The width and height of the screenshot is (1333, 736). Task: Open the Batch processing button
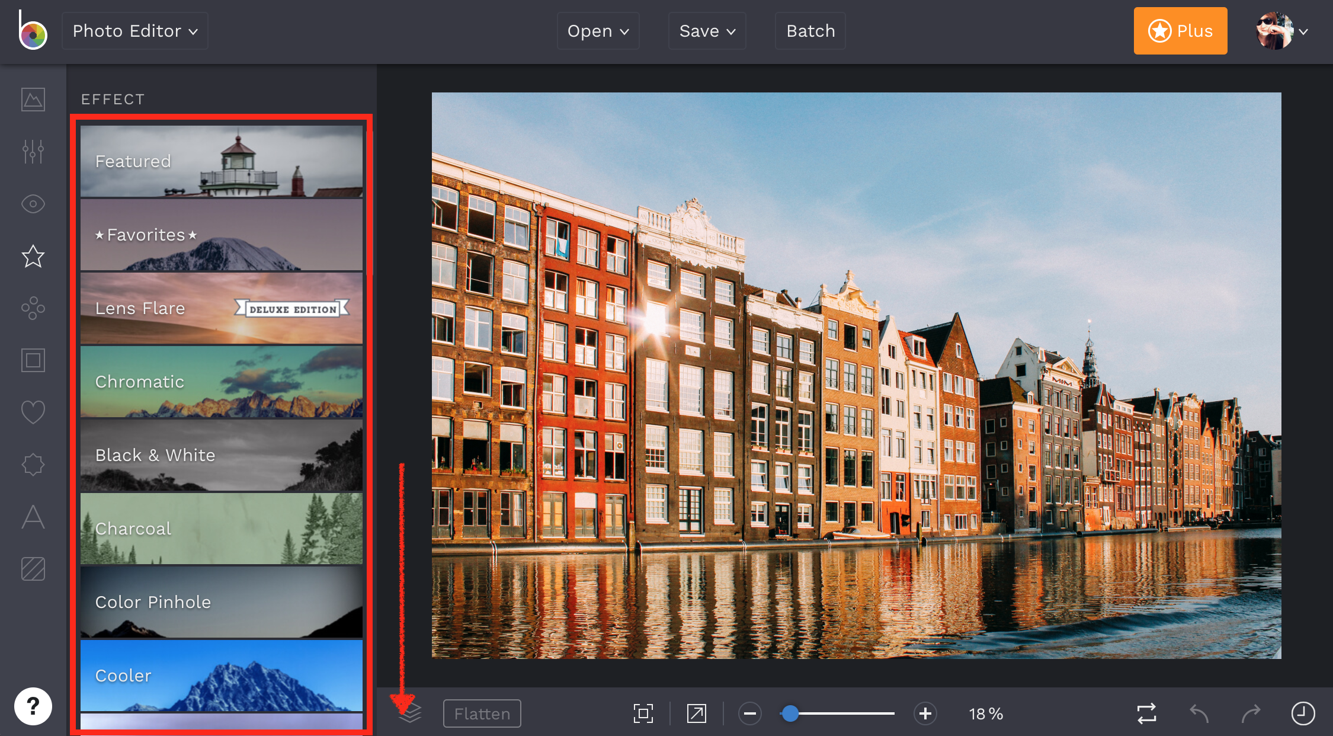[810, 31]
